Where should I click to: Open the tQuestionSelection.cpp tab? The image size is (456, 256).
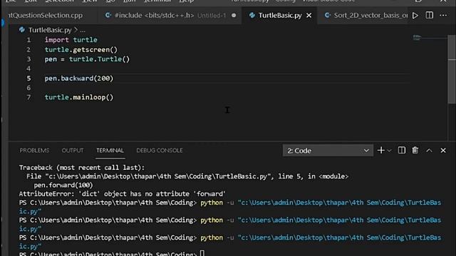click(x=45, y=16)
